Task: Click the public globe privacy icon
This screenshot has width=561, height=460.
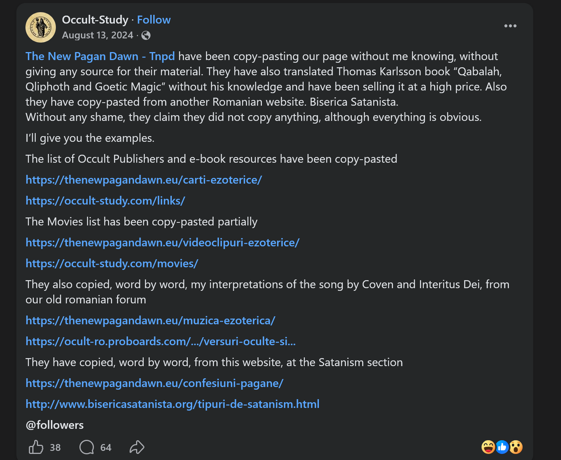Action: tap(146, 35)
